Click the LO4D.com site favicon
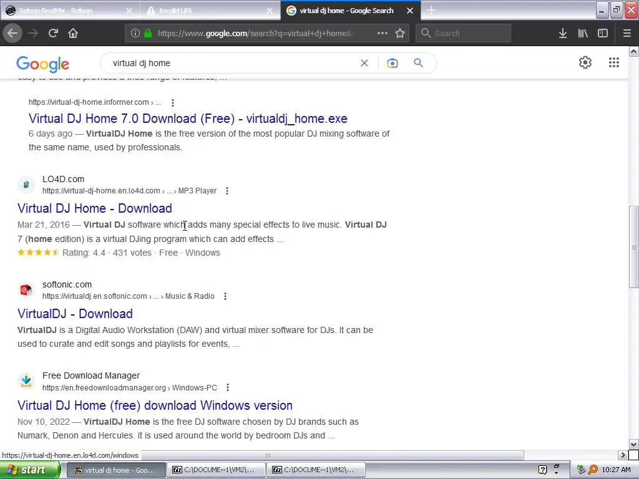 26,185
